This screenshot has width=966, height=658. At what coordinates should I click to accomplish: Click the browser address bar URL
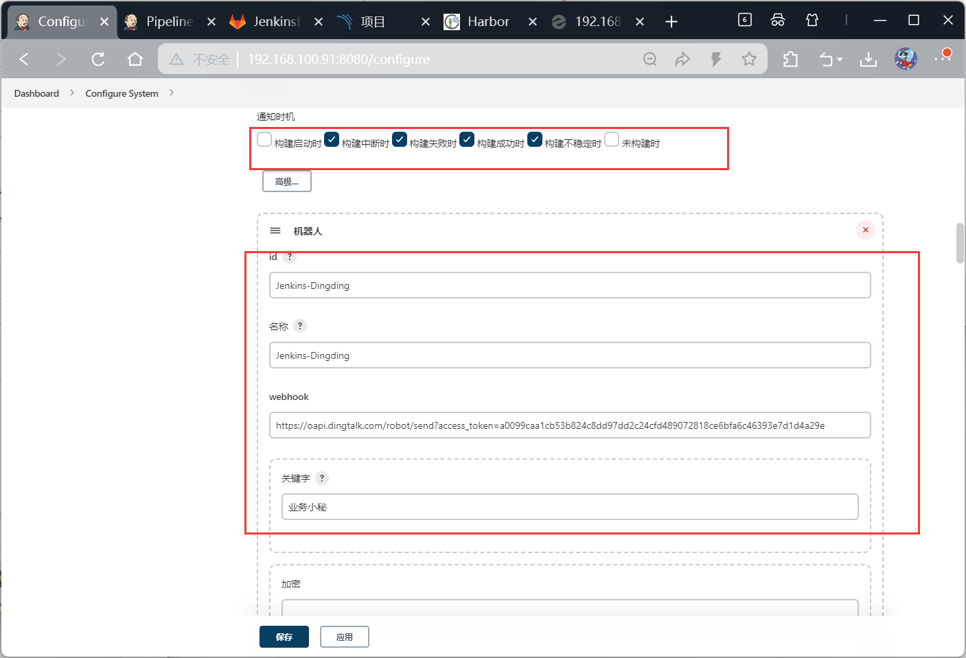(x=338, y=60)
